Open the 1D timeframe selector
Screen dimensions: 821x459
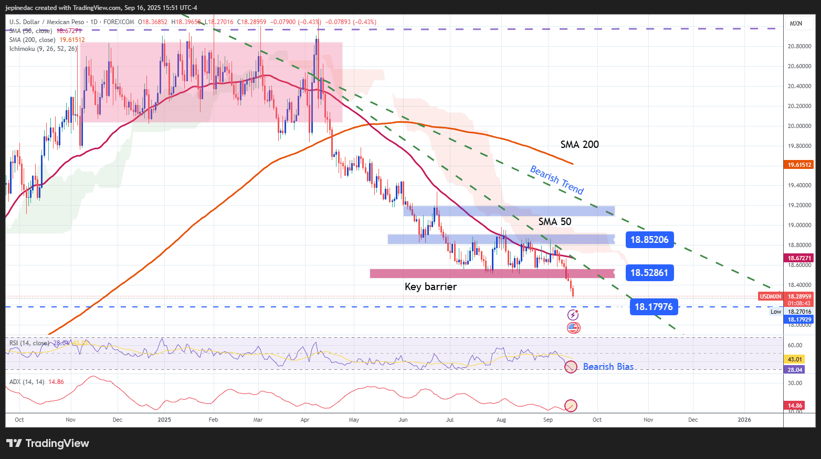click(94, 23)
